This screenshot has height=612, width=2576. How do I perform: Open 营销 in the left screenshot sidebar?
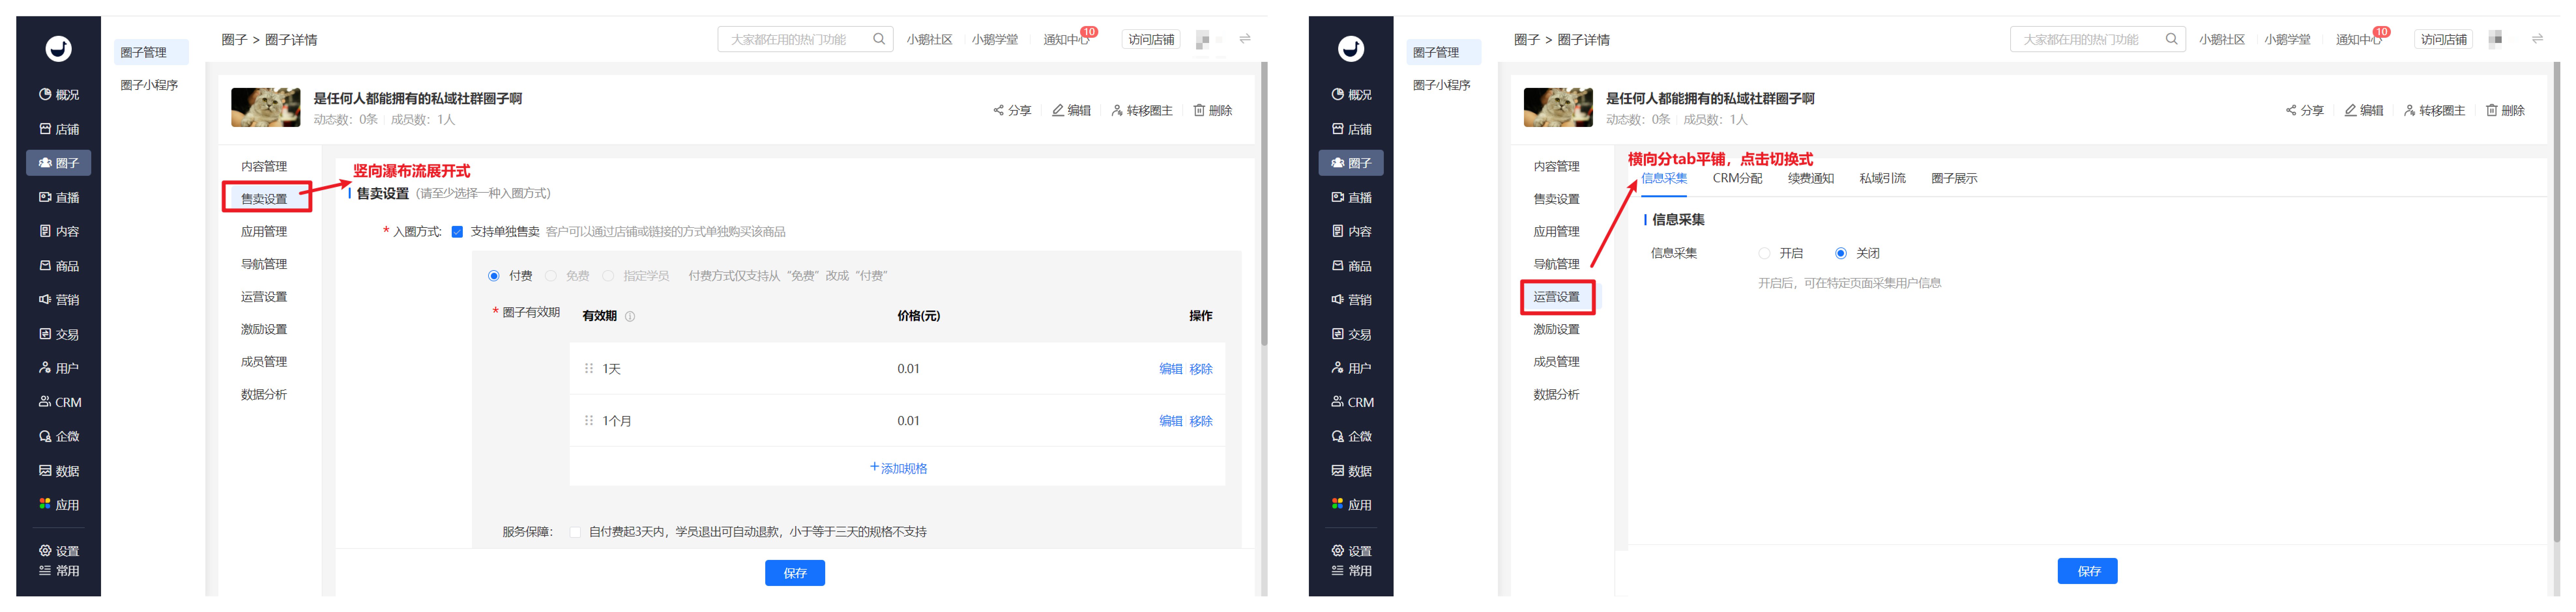(x=59, y=299)
